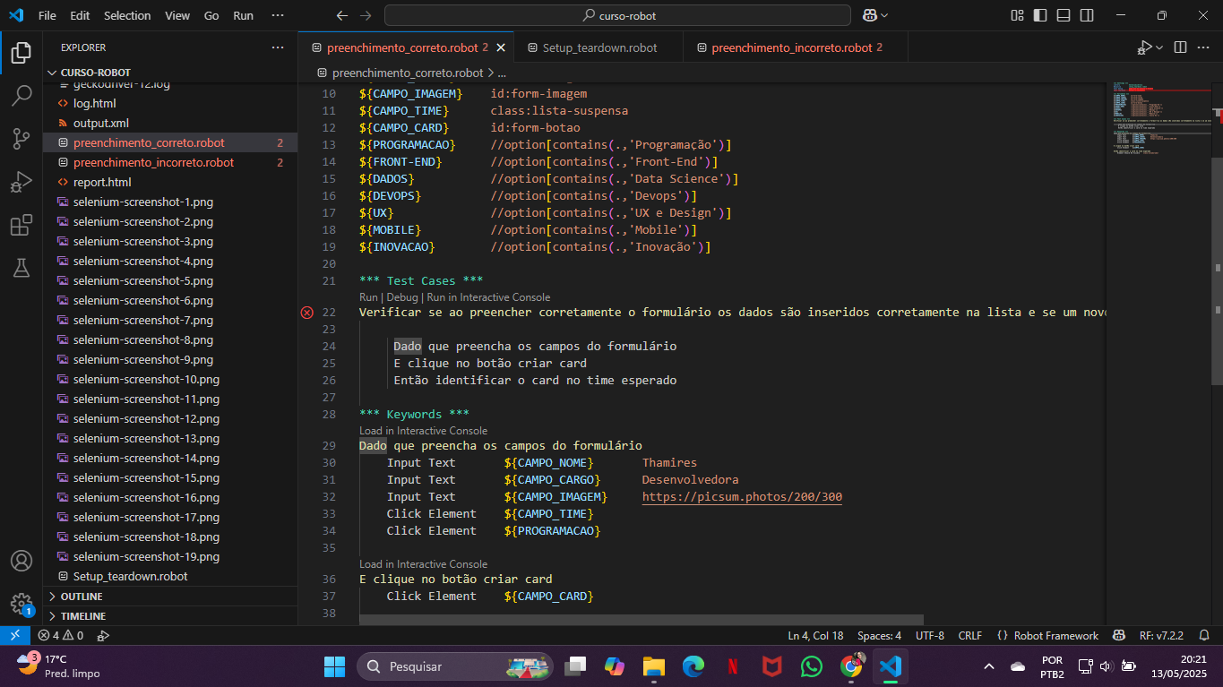The image size is (1223, 687).
Task: Click the Debug code lens above line 22
Action: pyautogui.click(x=402, y=297)
